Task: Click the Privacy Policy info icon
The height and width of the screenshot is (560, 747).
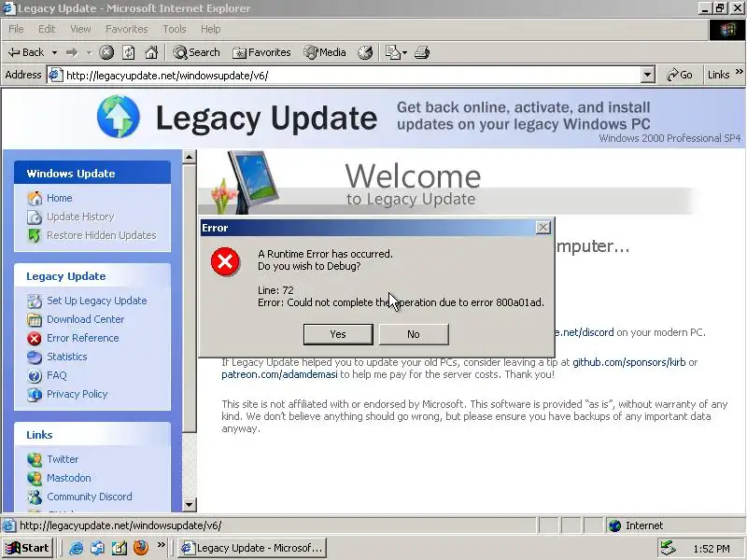Action: coord(35,394)
